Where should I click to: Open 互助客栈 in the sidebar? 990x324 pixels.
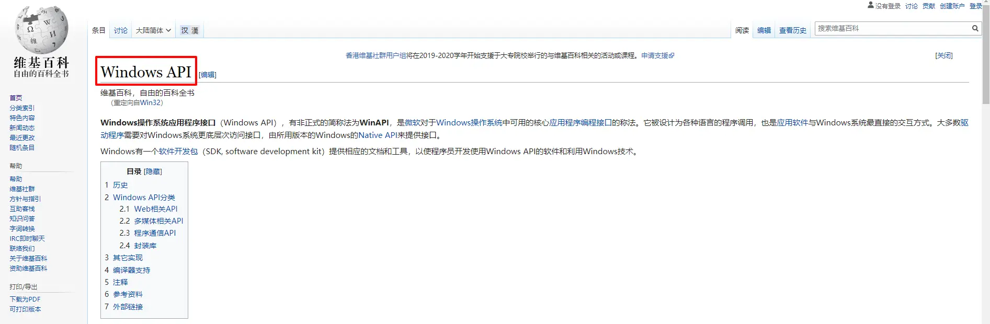click(x=22, y=209)
